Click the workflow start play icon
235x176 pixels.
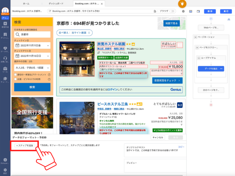(x=211, y=19)
